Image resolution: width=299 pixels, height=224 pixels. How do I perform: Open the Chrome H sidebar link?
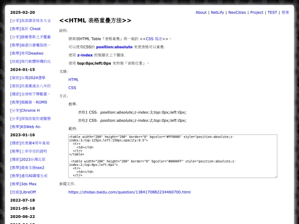pyautogui.click(x=25, y=111)
